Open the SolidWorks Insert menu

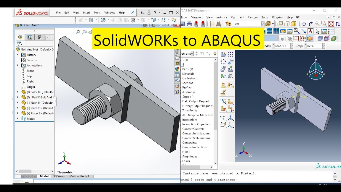point(87,13)
